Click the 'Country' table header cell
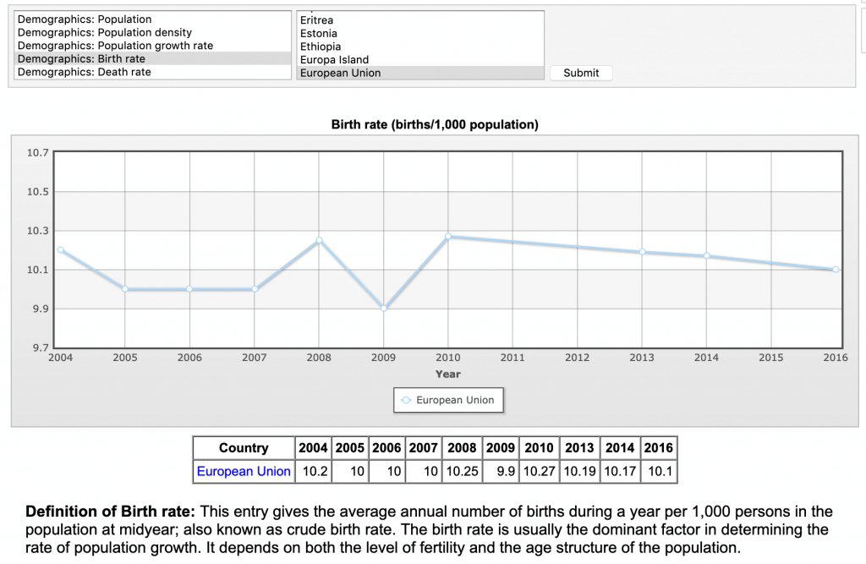 tap(244, 448)
